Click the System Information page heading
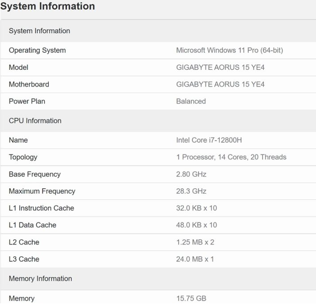The height and width of the screenshot is (306, 316). [48, 6]
